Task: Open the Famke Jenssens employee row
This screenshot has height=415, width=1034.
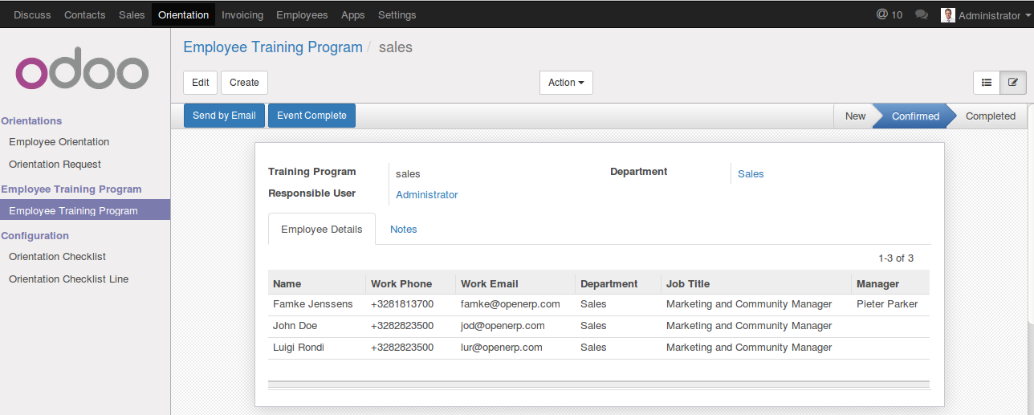Action: point(313,305)
